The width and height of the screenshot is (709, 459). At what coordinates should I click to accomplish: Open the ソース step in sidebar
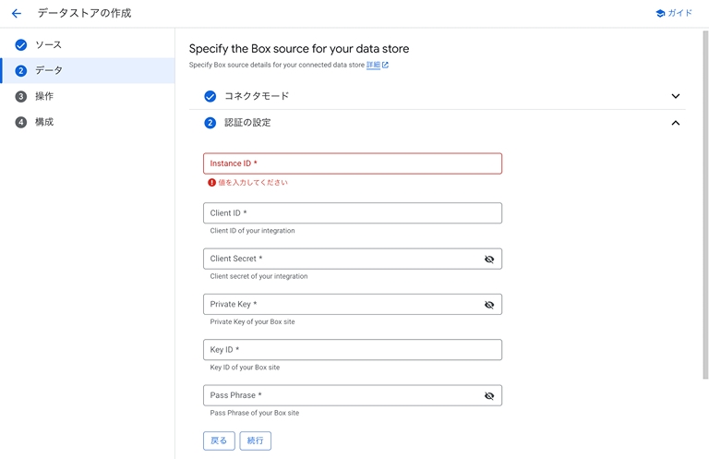(x=49, y=45)
